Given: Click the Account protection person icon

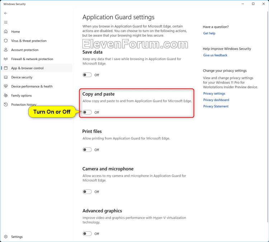Looking at the screenshot, I should click(6, 50).
